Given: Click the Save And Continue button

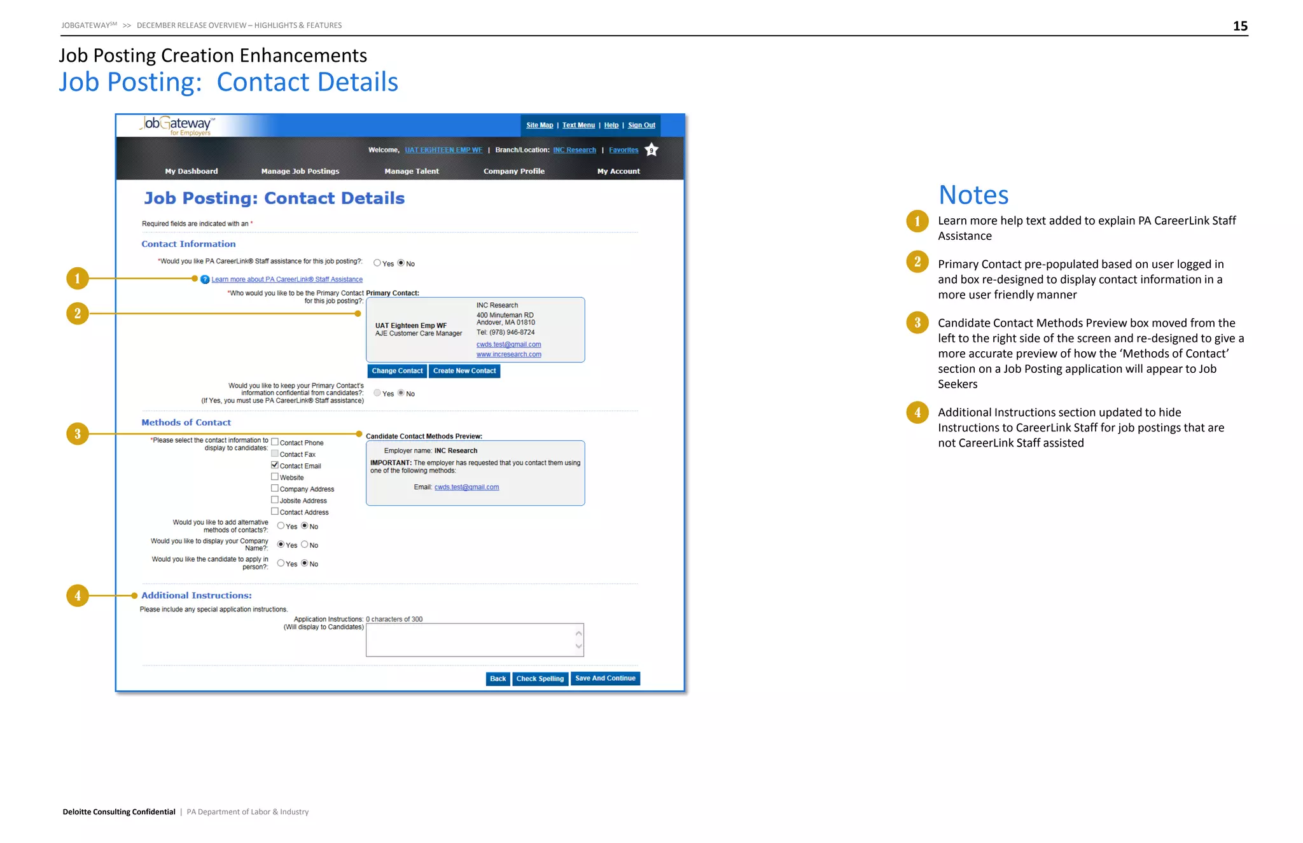Looking at the screenshot, I should click(x=605, y=678).
